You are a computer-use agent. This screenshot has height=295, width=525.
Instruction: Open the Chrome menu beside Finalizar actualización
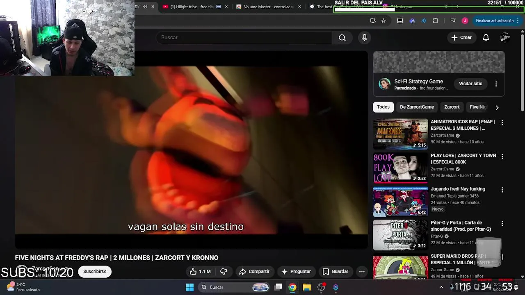pyautogui.click(x=518, y=20)
